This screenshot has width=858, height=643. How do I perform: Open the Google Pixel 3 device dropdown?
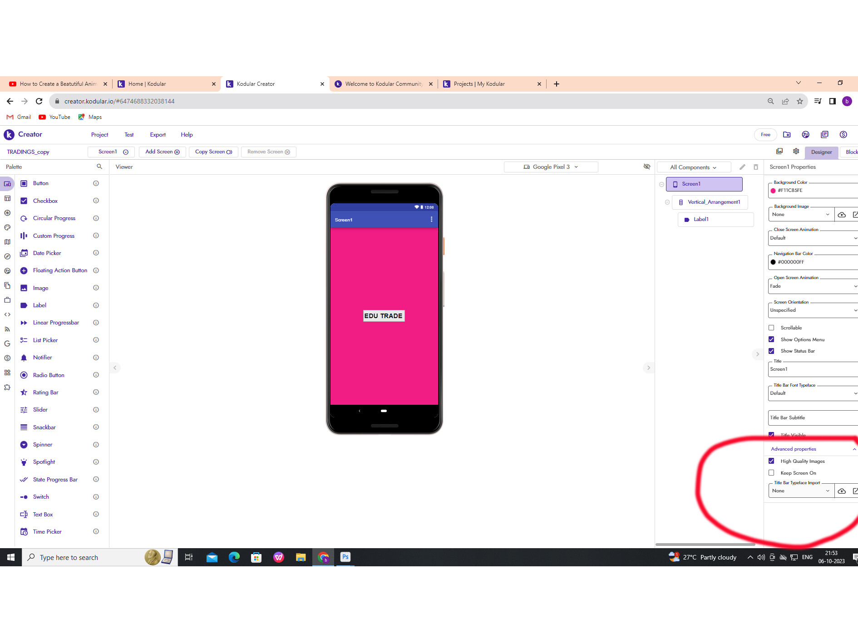[551, 167]
